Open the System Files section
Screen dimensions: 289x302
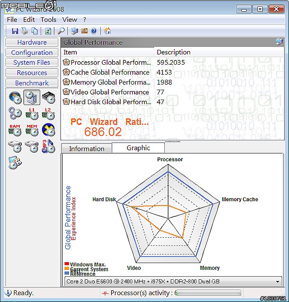coord(32,62)
